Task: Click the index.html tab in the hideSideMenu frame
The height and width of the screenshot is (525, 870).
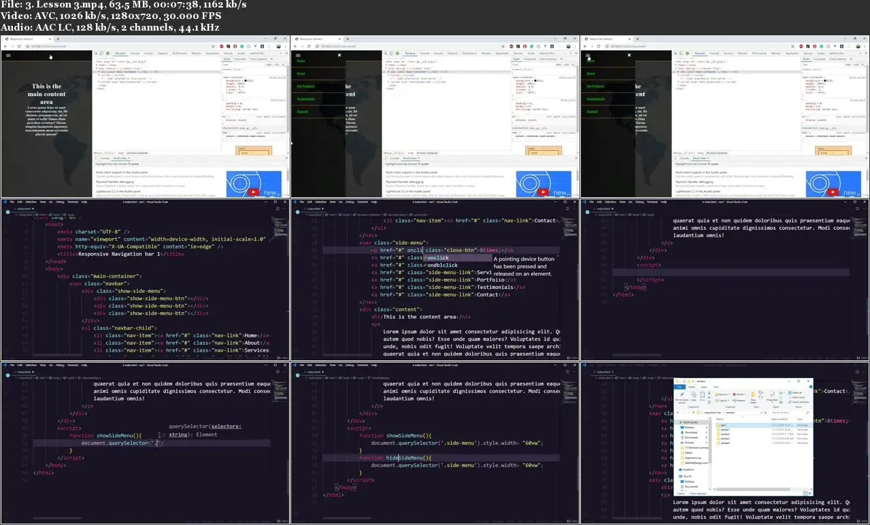Action: 314,373
